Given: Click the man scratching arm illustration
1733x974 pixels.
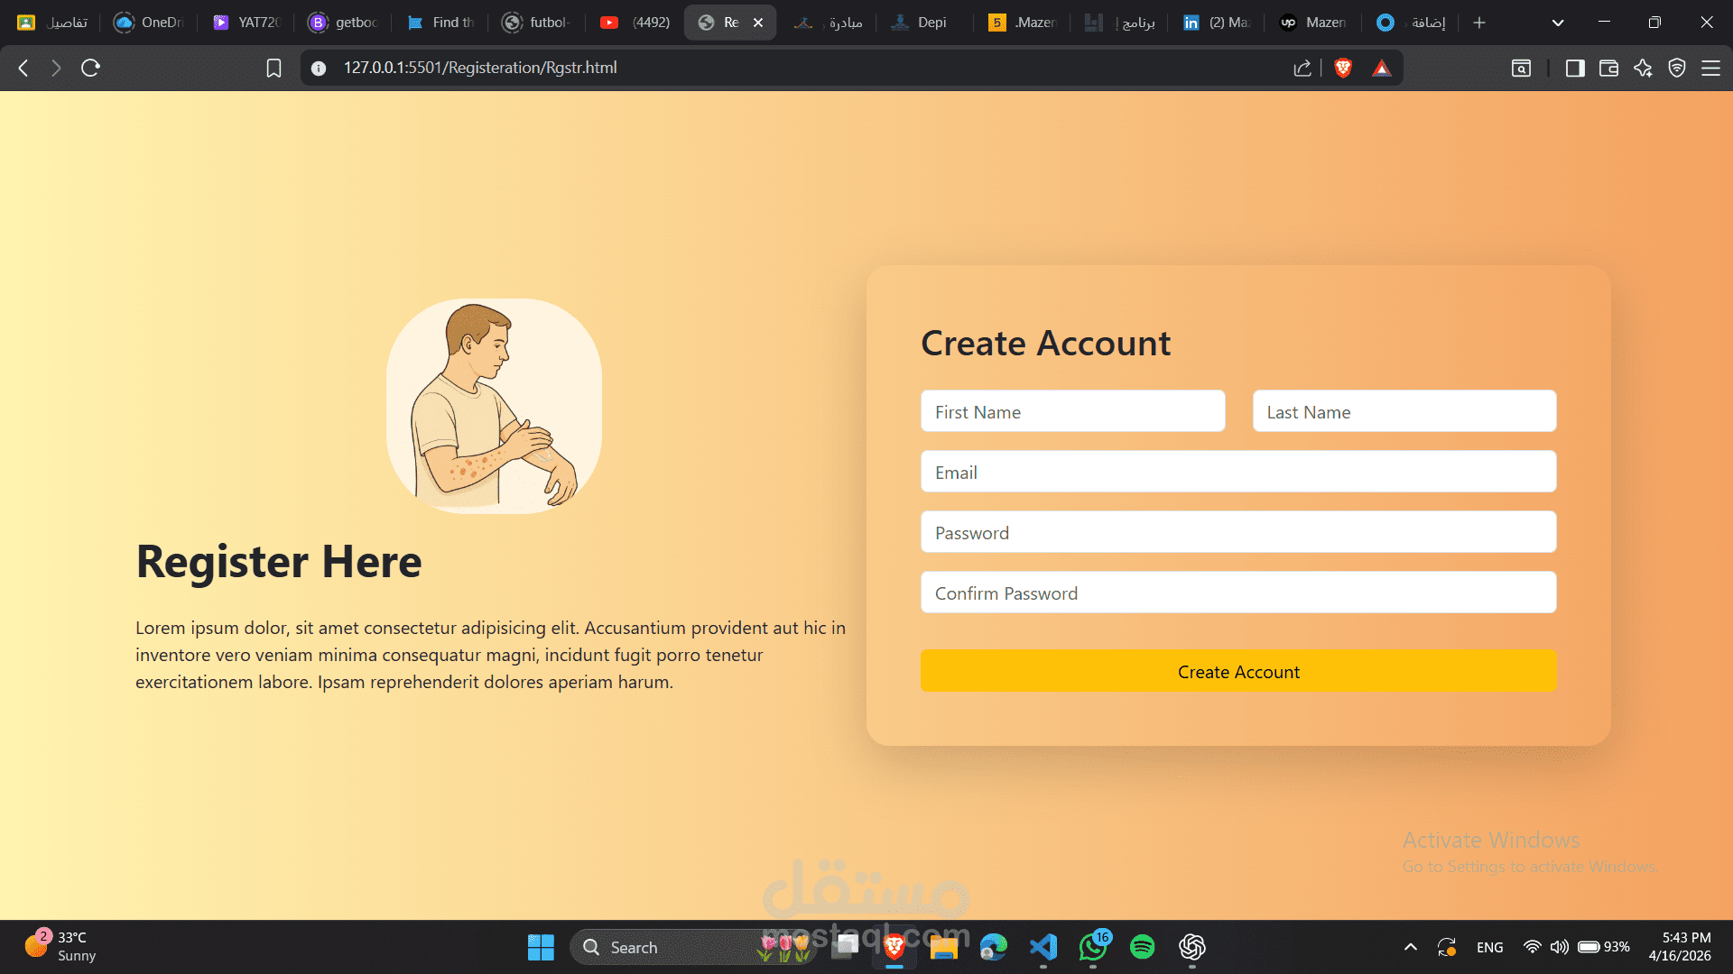Looking at the screenshot, I should pos(494,406).
